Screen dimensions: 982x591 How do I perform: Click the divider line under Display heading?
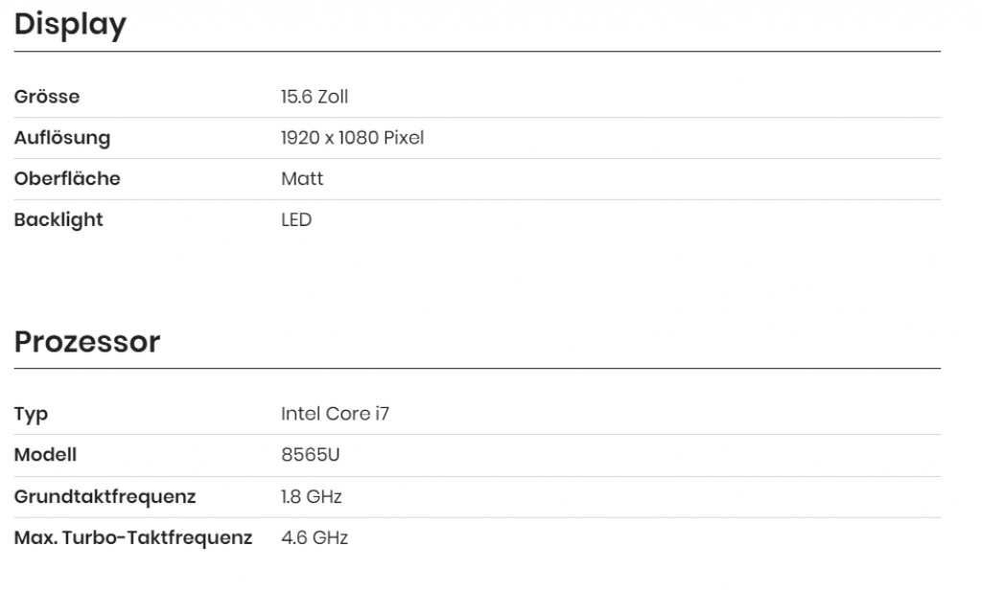[x=478, y=51]
